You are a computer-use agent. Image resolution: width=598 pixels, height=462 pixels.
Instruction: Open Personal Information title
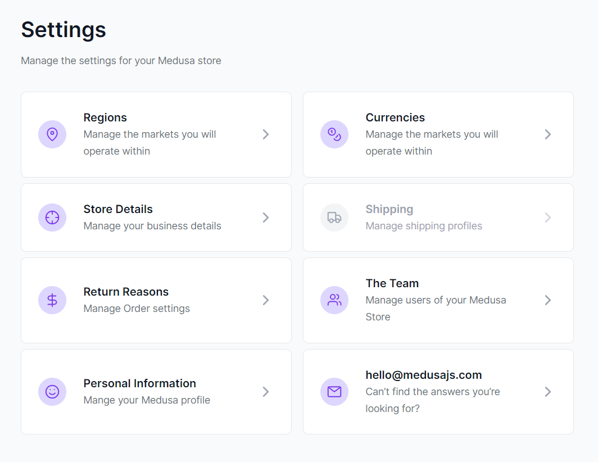pos(139,383)
